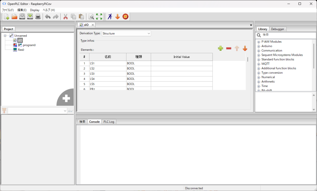The image size is (317, 191).
Task: Click the round orange chip icon in the toolbar
Action: tap(125, 17)
